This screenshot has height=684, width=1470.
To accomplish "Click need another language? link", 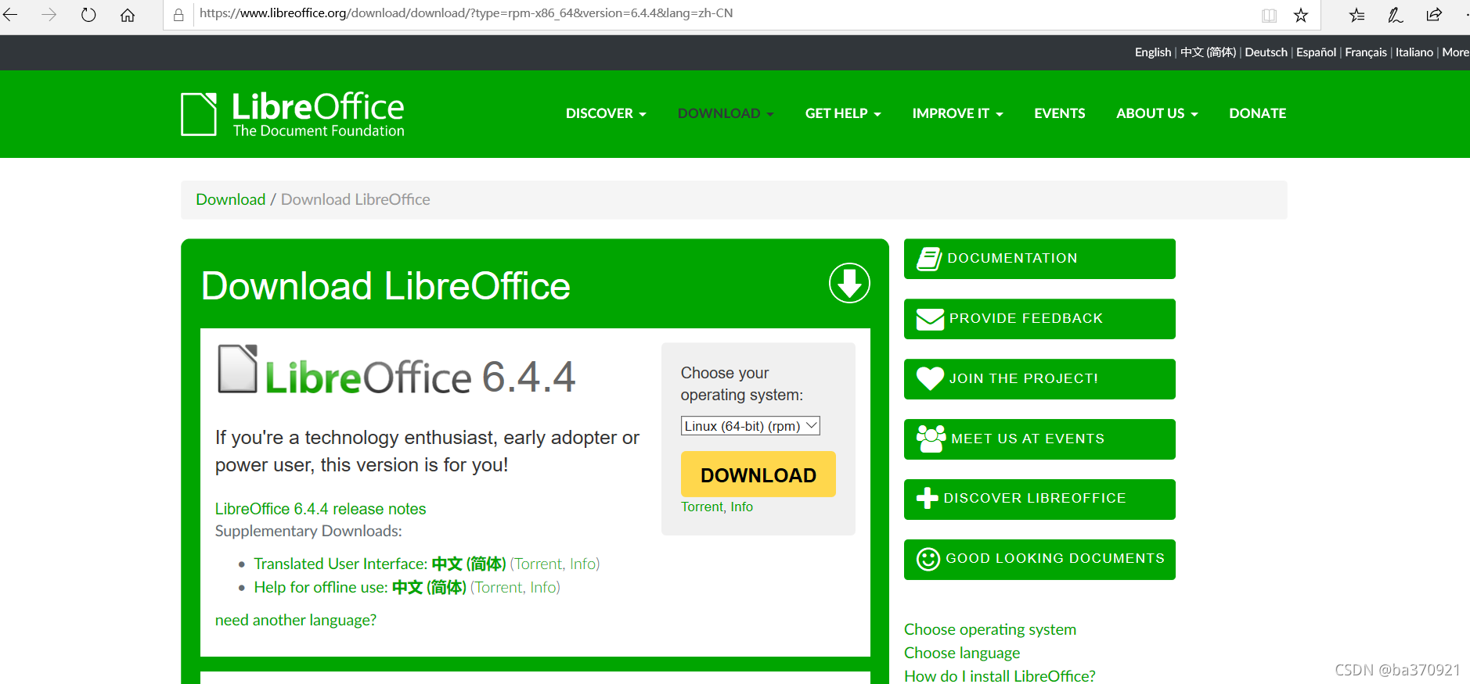I will coord(296,620).
